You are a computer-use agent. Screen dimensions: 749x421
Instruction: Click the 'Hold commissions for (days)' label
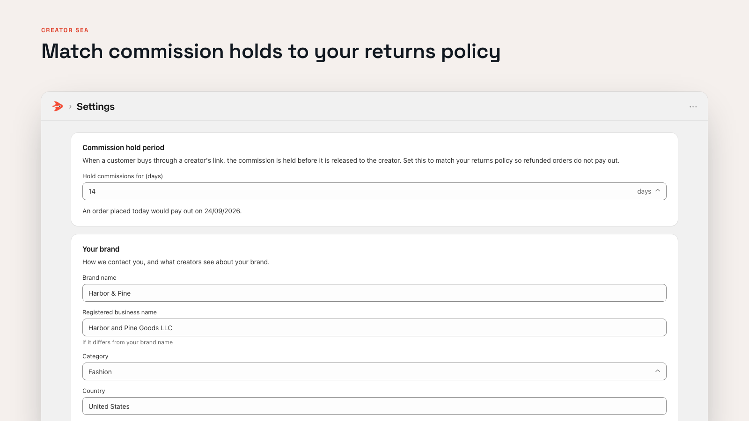[x=123, y=176]
